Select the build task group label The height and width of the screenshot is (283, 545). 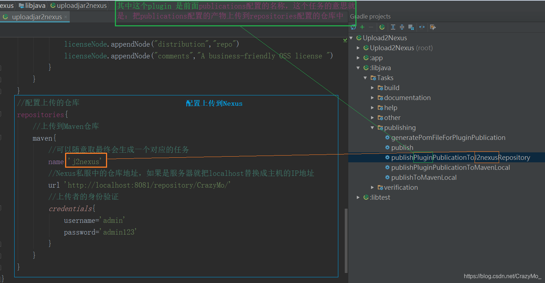[392, 88]
